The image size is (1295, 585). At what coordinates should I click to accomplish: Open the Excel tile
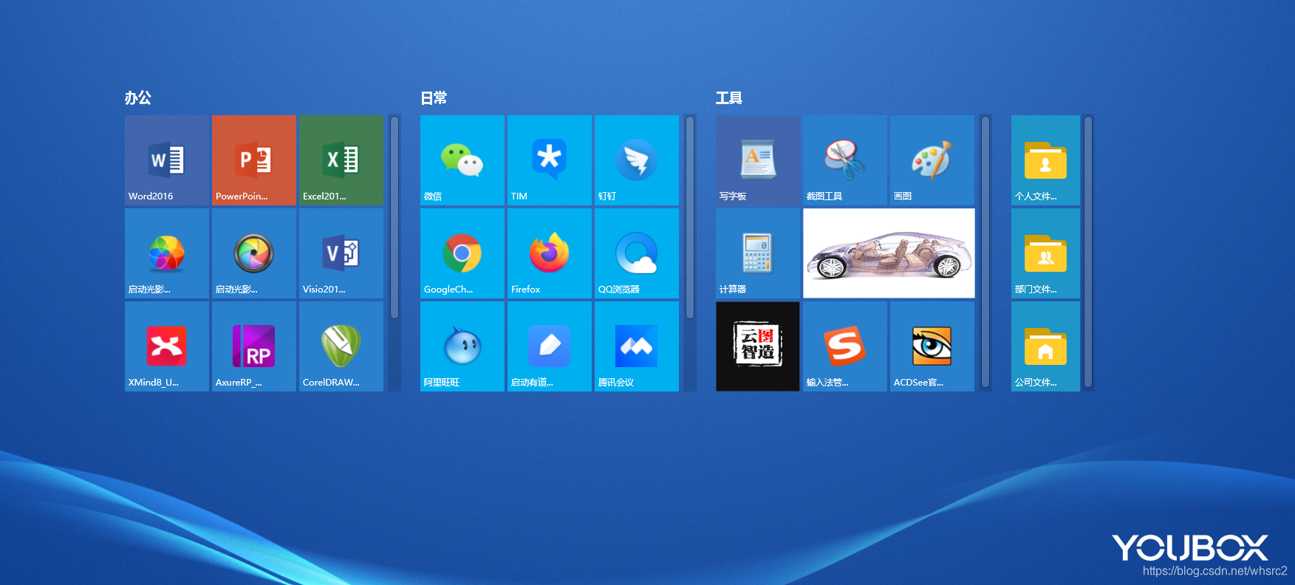point(341,160)
